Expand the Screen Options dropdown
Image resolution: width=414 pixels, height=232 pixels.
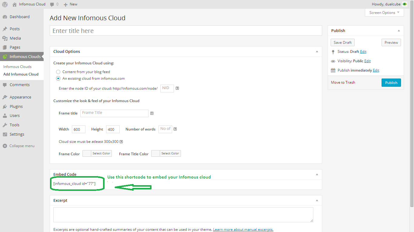click(x=384, y=13)
